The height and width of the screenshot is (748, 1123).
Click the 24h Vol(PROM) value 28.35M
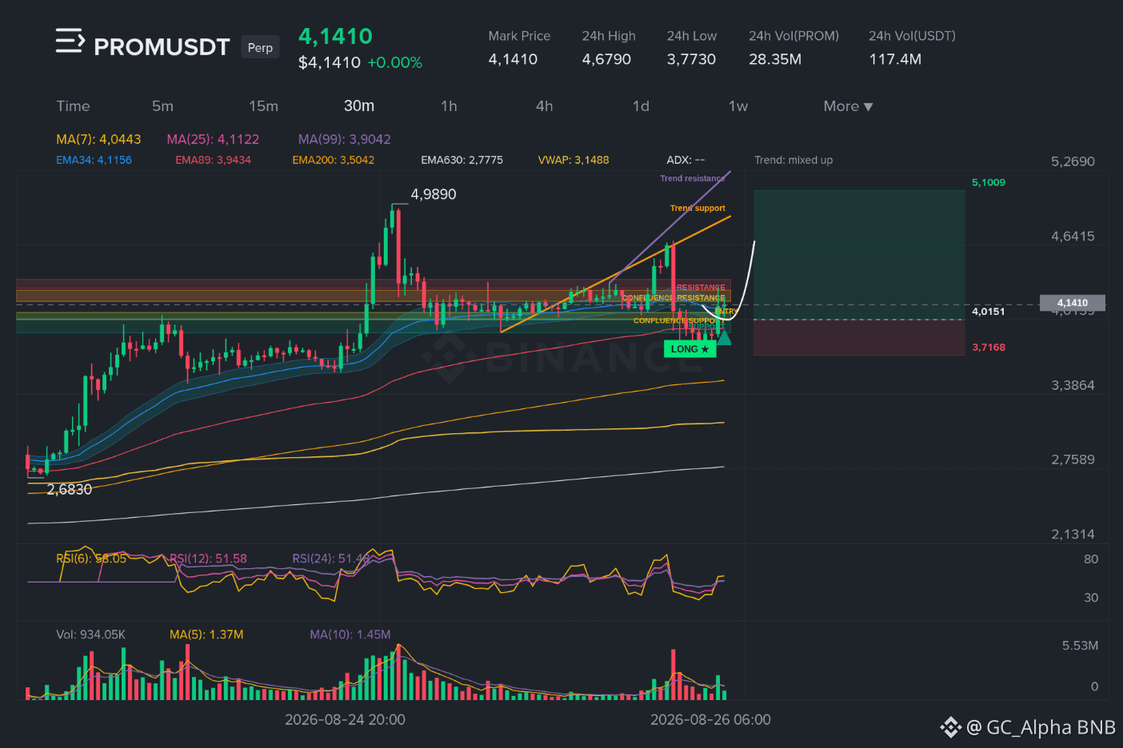point(775,59)
